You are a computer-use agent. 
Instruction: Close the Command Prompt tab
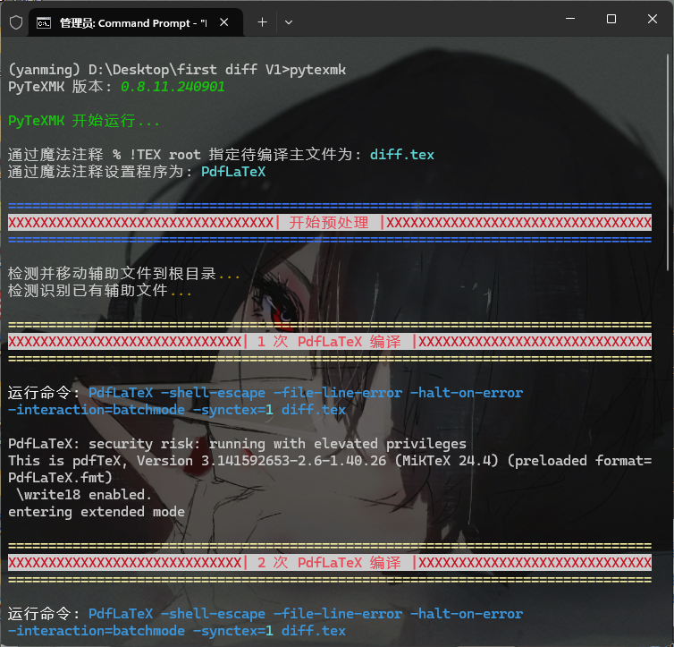point(224,22)
